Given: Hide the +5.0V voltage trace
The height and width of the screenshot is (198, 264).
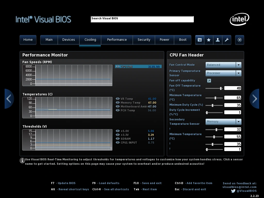Looking at the screenshot, I should [x=118, y=131].
